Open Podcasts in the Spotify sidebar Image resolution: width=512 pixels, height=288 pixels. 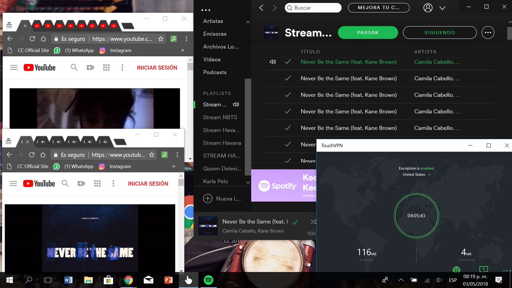(215, 72)
